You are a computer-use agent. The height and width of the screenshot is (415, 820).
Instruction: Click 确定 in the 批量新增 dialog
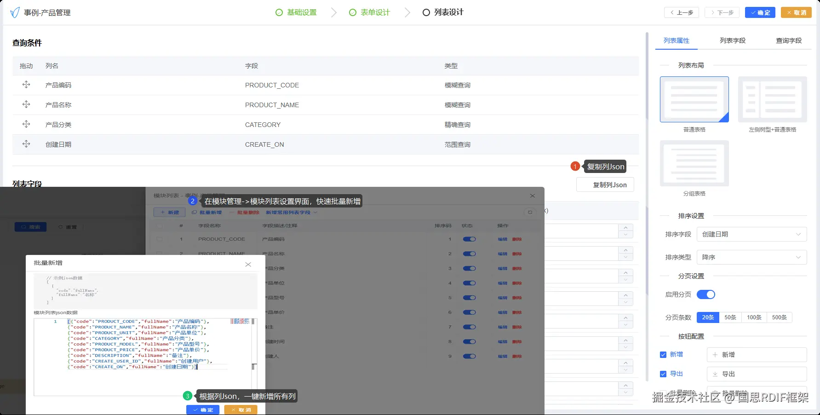click(x=202, y=409)
